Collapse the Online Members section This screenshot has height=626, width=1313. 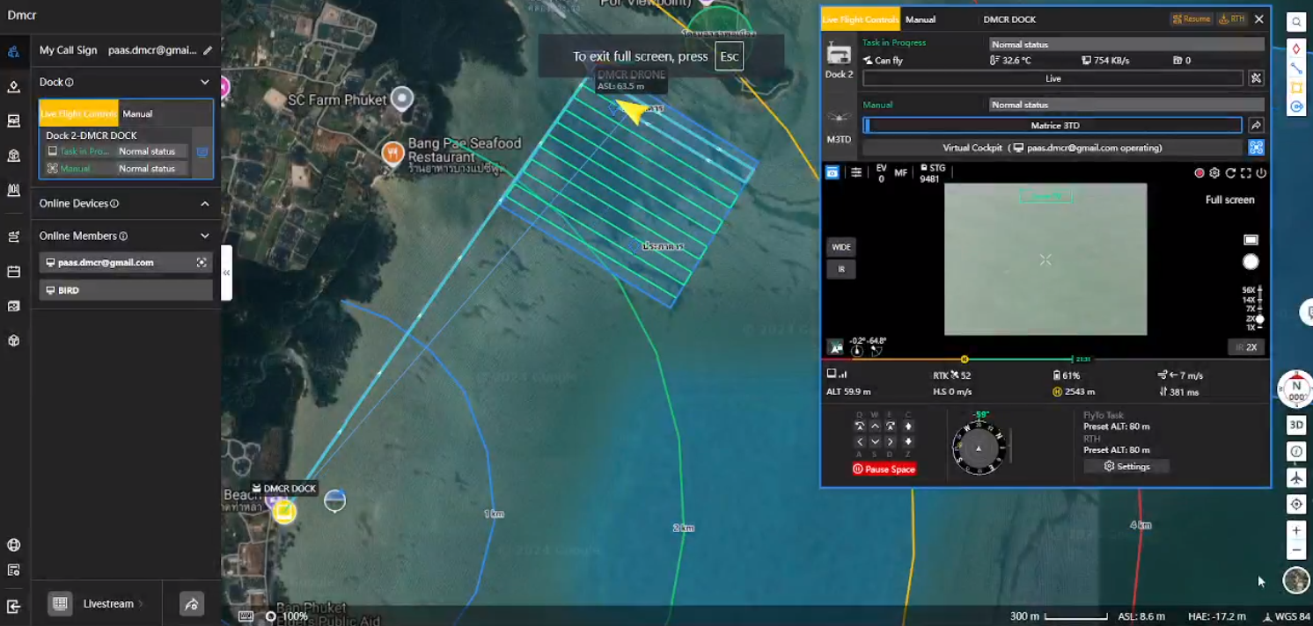(x=205, y=236)
